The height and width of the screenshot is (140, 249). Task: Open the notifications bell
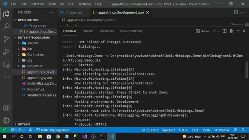tap(243, 130)
